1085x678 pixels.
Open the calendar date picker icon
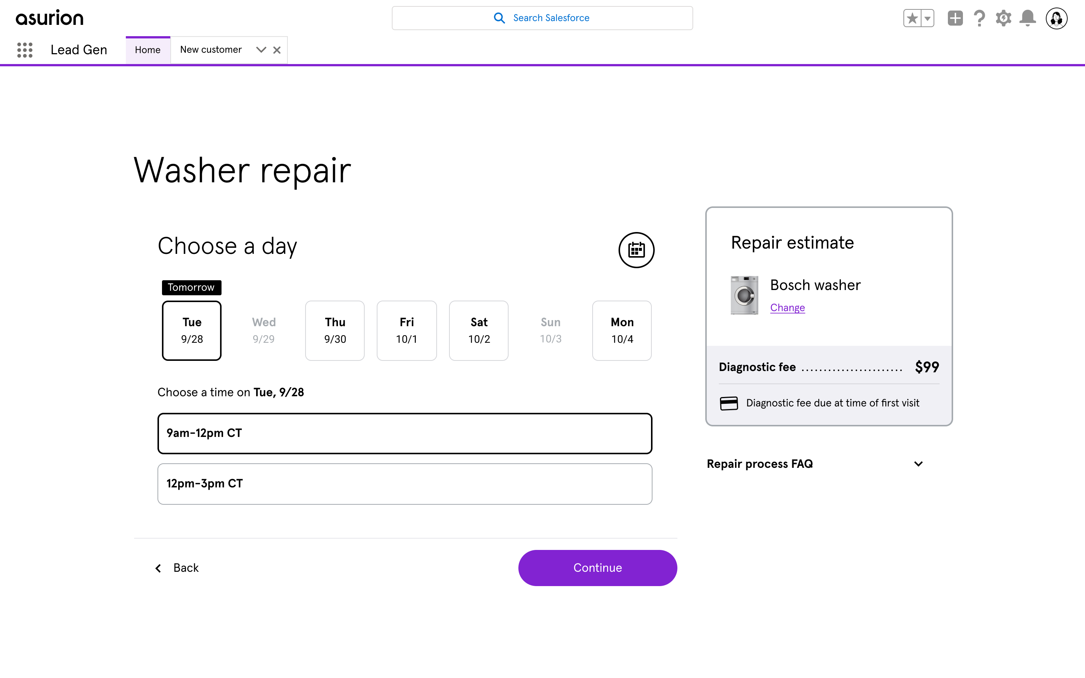pos(636,250)
